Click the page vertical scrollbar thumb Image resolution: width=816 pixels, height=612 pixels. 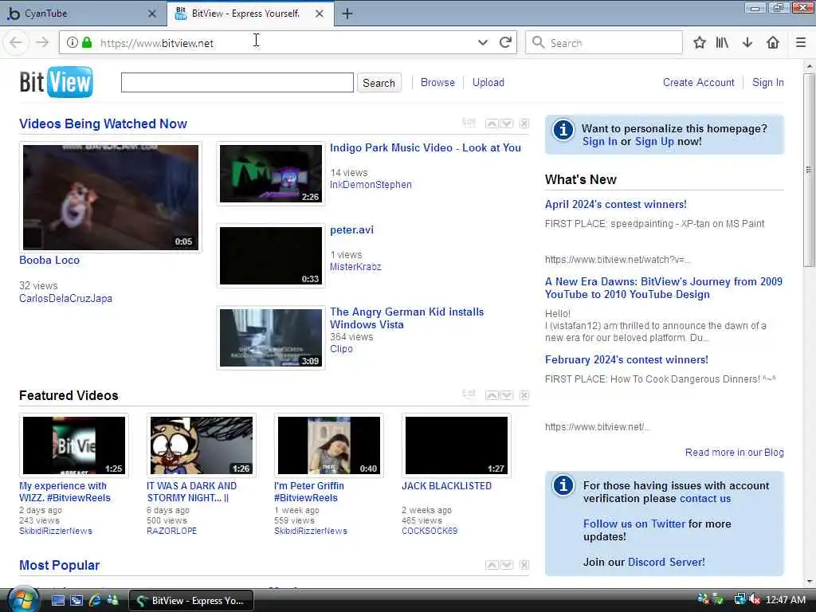click(809, 170)
